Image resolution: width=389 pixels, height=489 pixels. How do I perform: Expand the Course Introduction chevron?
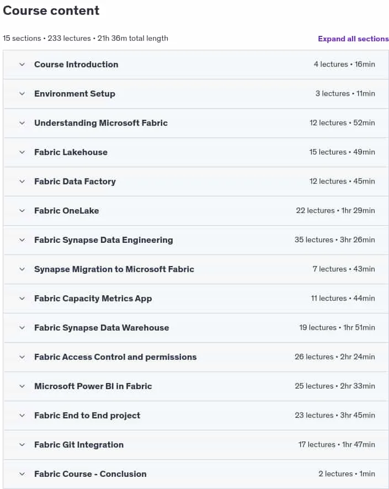coord(22,65)
